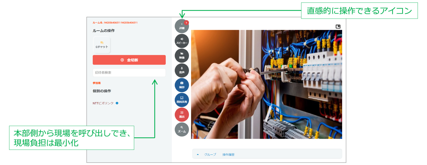Focus the 招待者検索 search field
The image size is (427, 165).
pyautogui.click(x=129, y=73)
